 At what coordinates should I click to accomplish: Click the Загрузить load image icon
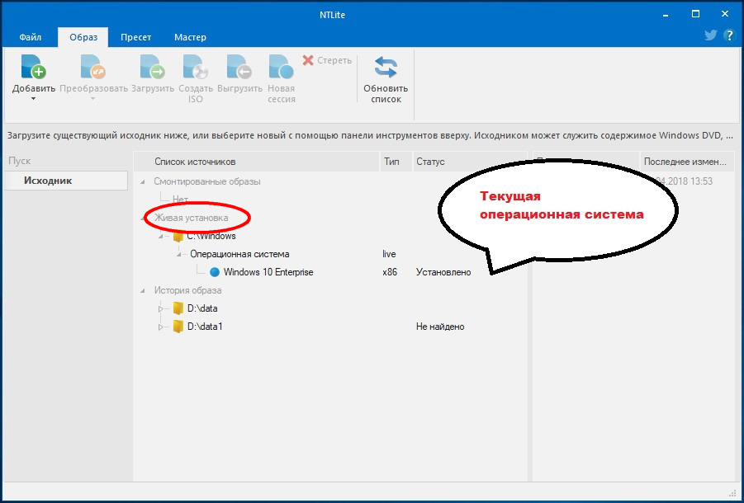coord(152,66)
